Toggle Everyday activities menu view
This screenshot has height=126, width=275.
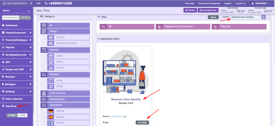point(11,18)
